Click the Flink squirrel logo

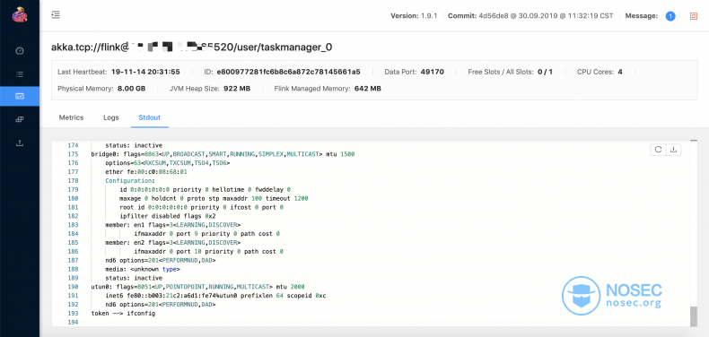point(20,14)
